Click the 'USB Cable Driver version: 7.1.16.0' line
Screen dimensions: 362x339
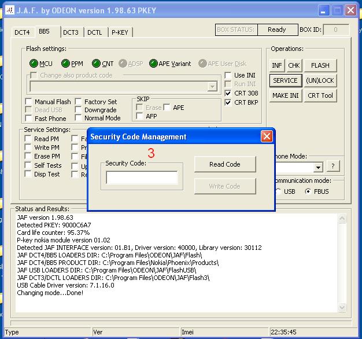click(x=65, y=285)
